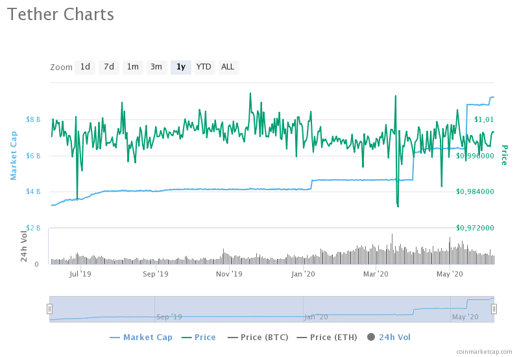
Task: Switch zoom to 1m
Action: [132, 67]
